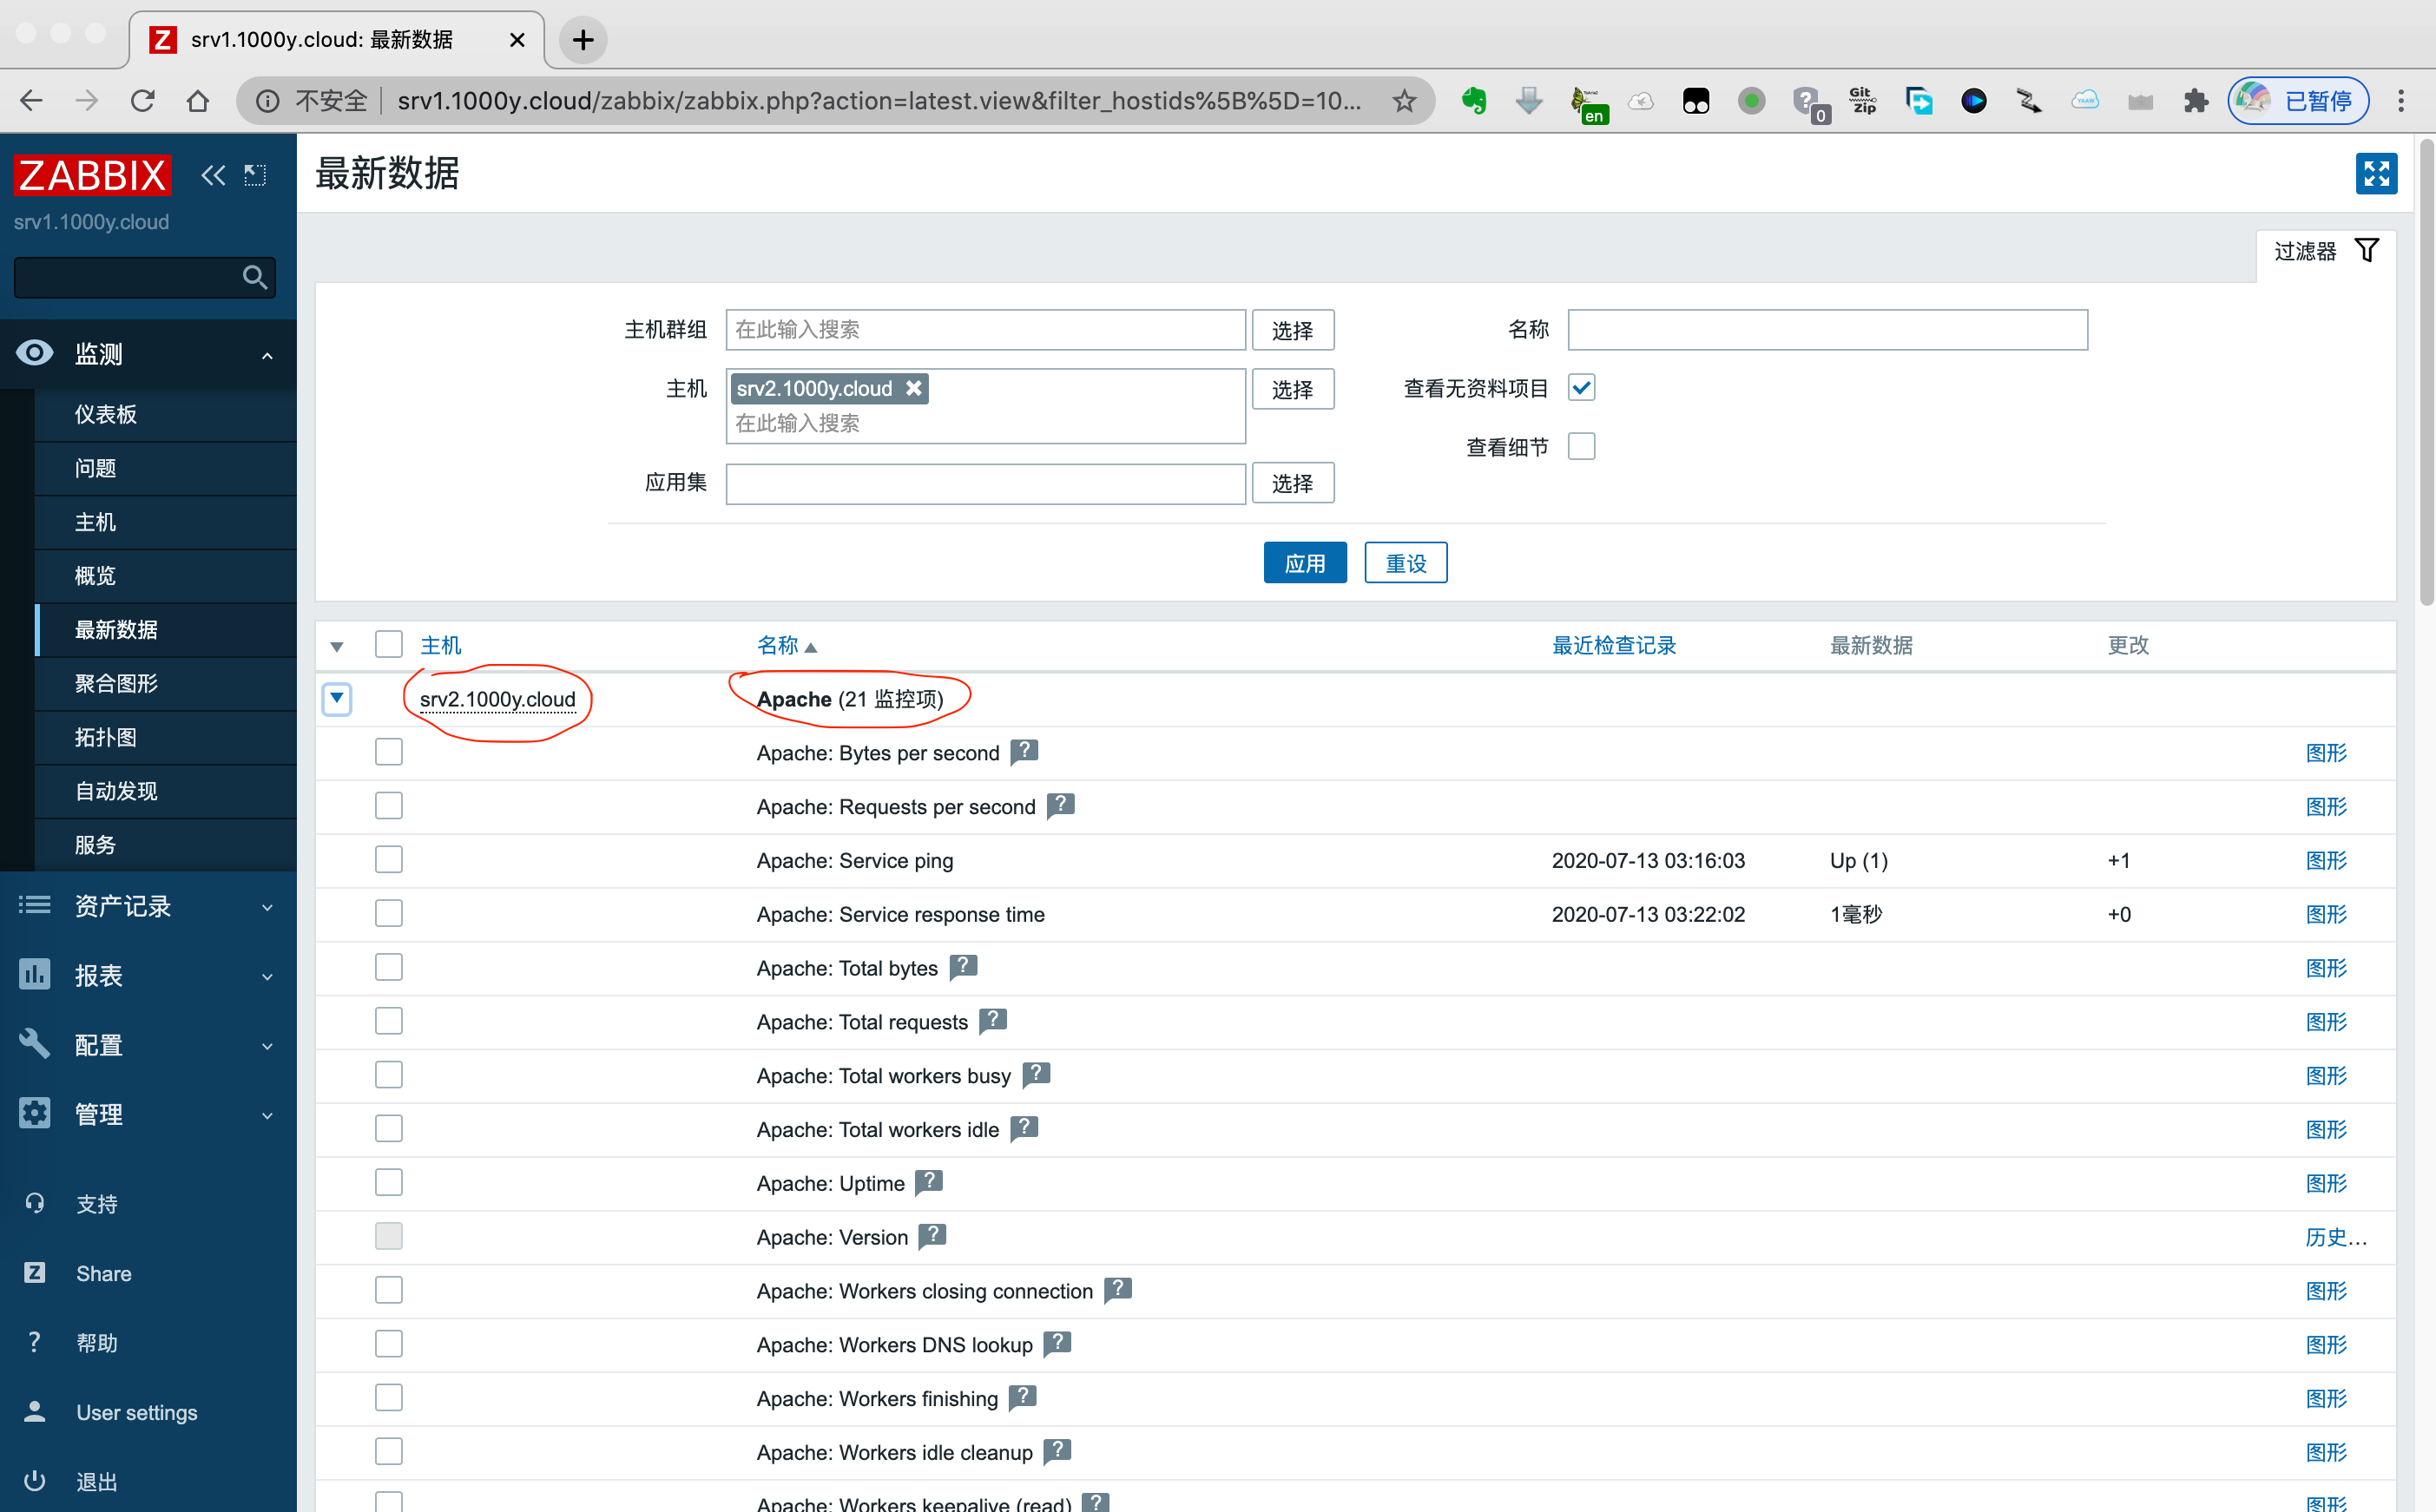Click the site info icon in the address bar
This screenshot has height=1512, width=2436.
point(267,101)
